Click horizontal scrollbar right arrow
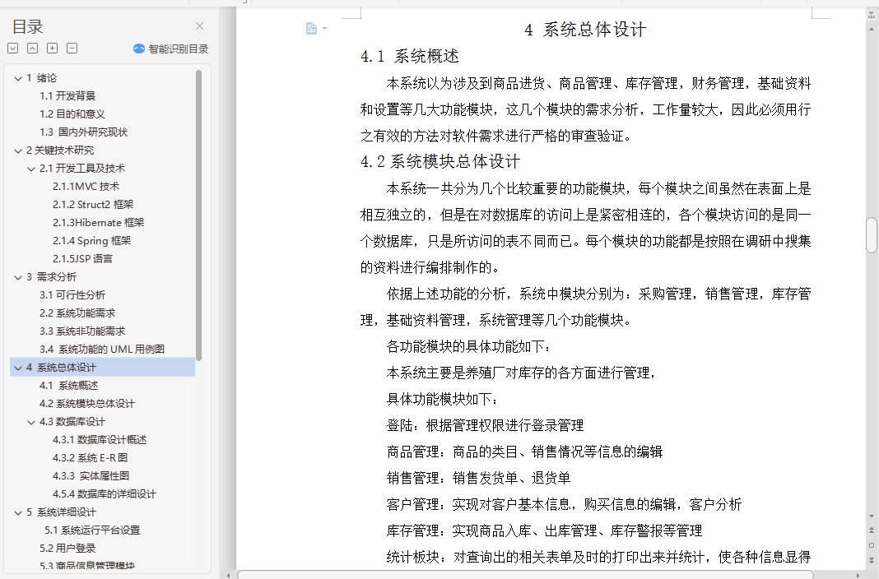 click(858, 575)
